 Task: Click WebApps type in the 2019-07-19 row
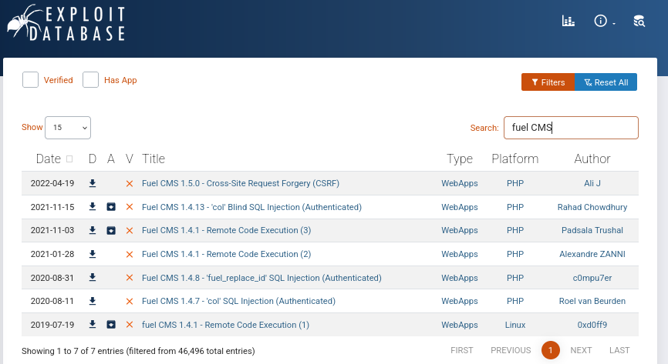(459, 325)
